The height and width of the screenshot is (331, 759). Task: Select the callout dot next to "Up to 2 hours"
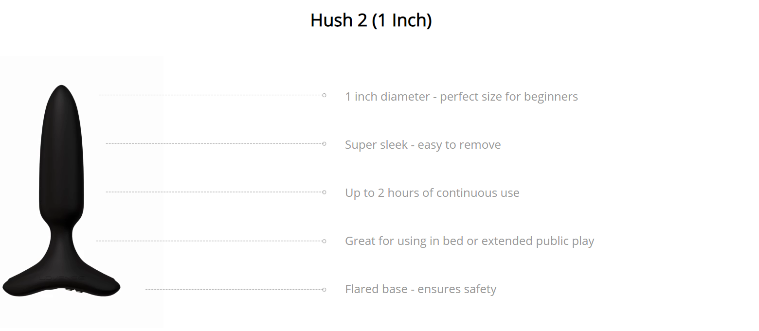click(x=324, y=192)
